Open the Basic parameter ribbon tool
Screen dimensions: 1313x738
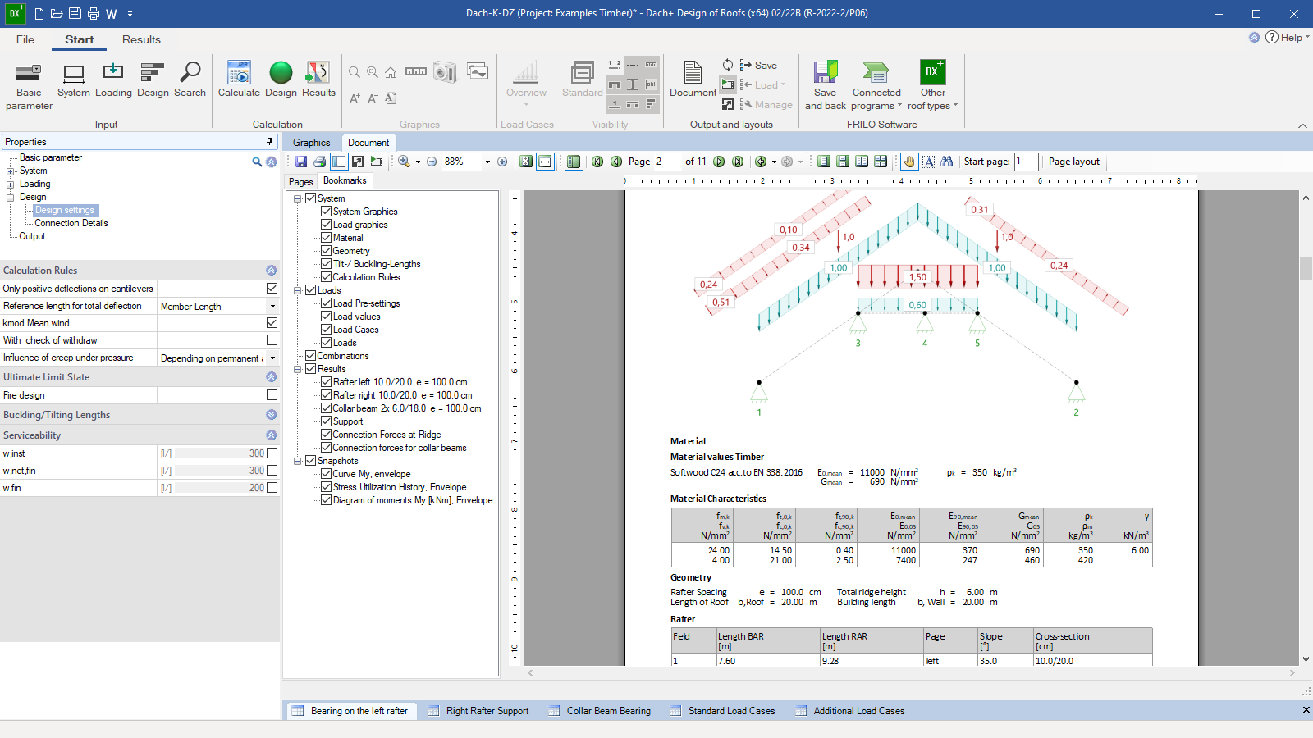pyautogui.click(x=29, y=85)
